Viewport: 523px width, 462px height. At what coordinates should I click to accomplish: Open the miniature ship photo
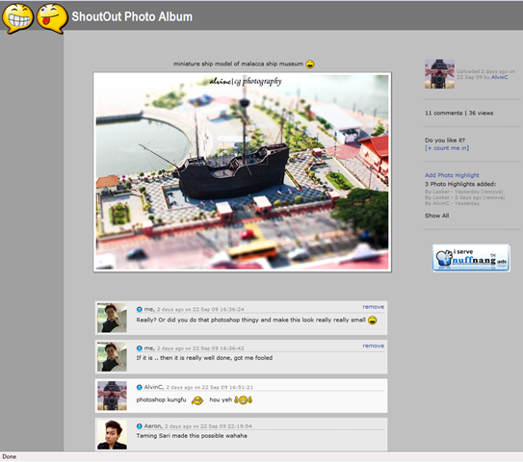tap(242, 172)
